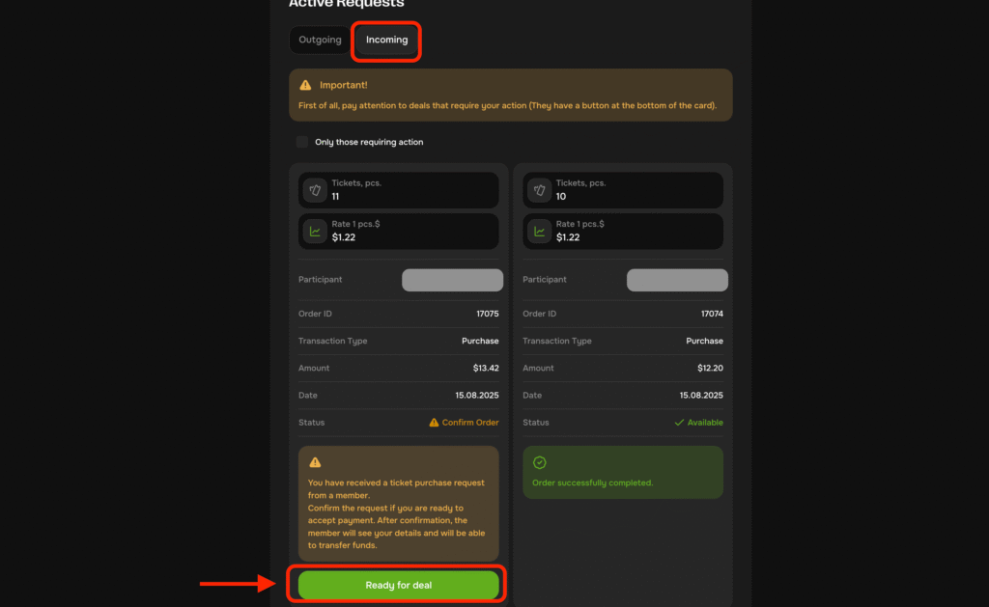989x607 pixels.
Task: Click the 'Order successfully completed' message
Action: pos(592,483)
